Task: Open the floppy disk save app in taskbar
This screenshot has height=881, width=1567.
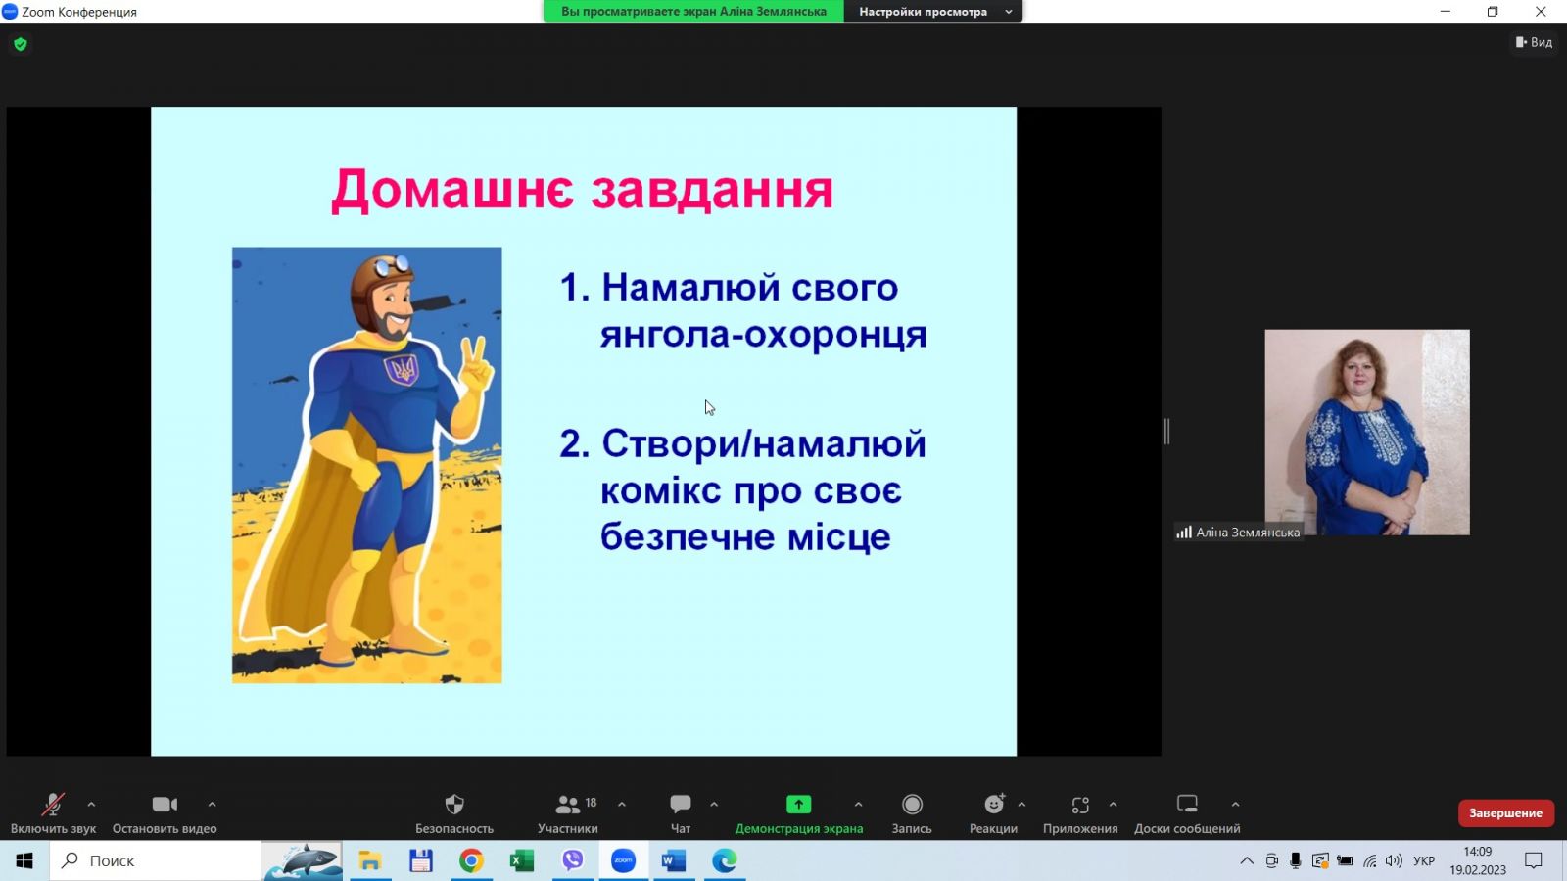Action: pyautogui.click(x=421, y=860)
